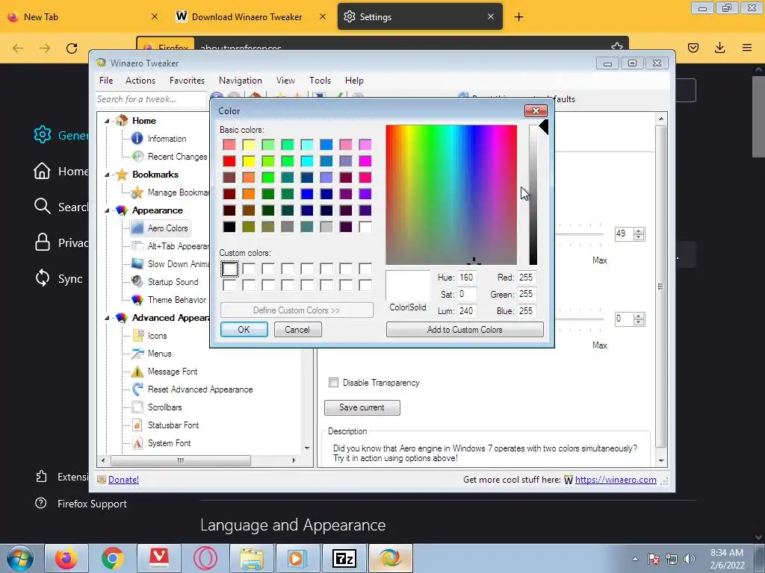Pick the black basic color swatch
The width and height of the screenshot is (765, 573).
[x=229, y=227]
